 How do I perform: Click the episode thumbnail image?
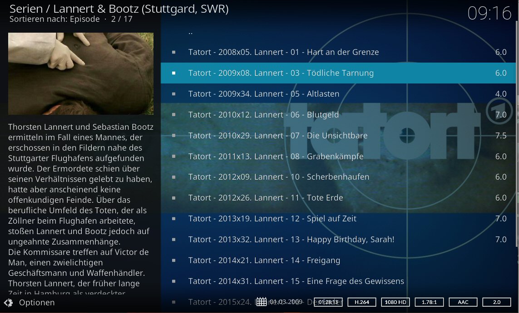81,73
